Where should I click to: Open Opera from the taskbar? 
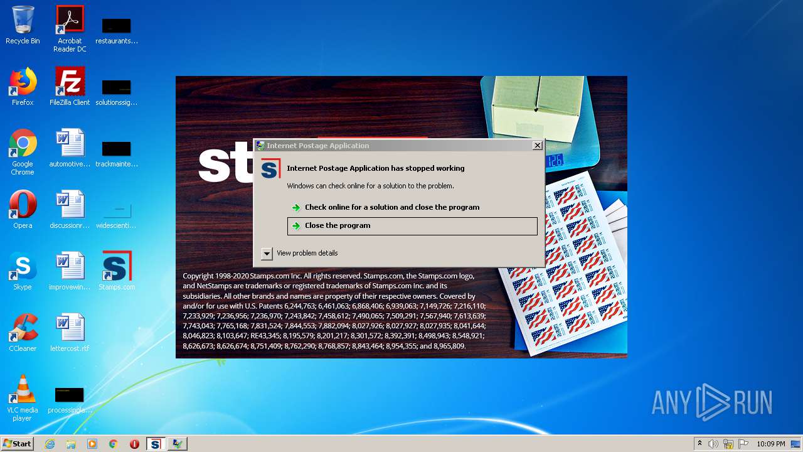click(134, 444)
